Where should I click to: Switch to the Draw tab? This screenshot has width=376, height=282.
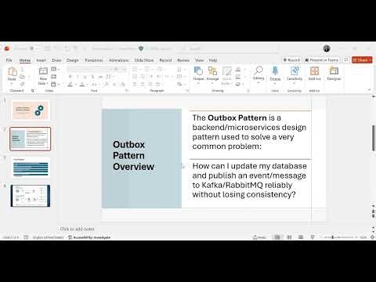point(56,60)
